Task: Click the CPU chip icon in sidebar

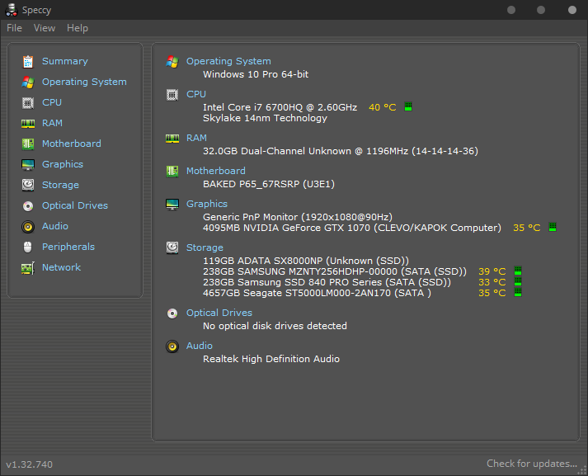Action: pyautogui.click(x=28, y=103)
